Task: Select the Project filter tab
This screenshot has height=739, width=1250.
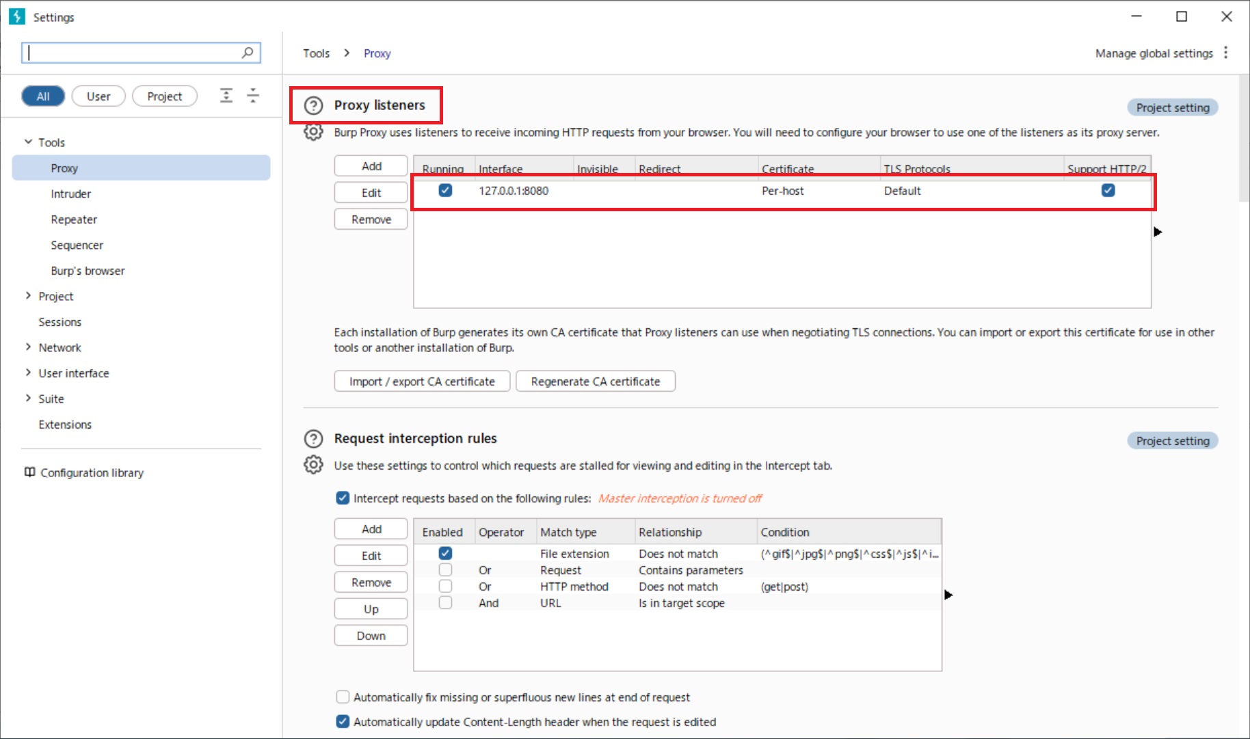Action: click(165, 96)
